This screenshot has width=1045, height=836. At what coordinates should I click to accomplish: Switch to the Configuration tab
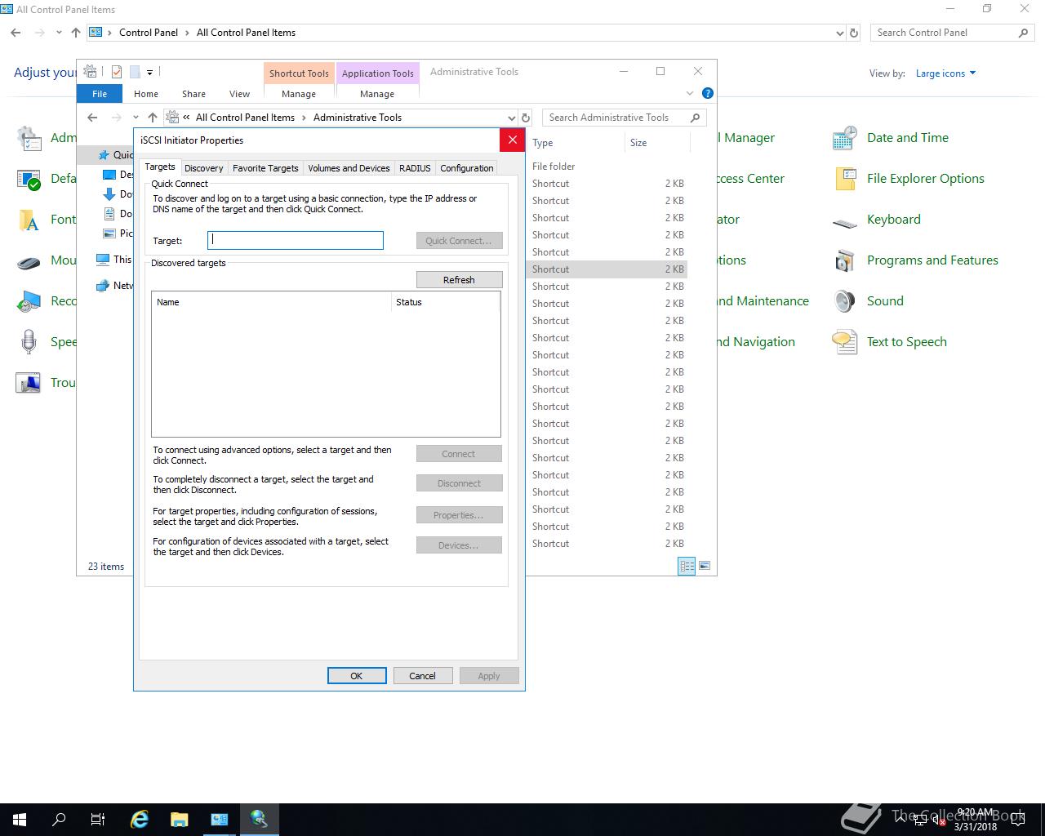tap(466, 168)
